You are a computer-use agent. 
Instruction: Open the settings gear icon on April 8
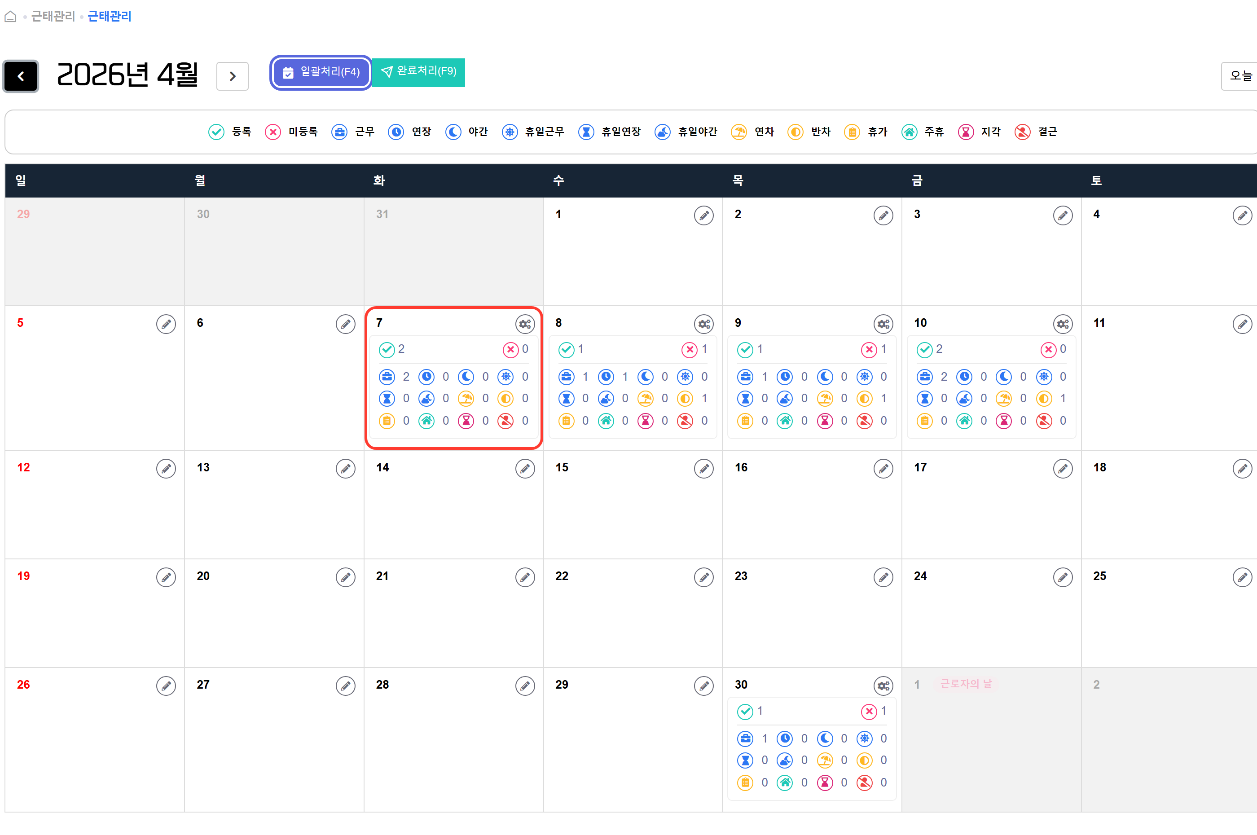[704, 324]
